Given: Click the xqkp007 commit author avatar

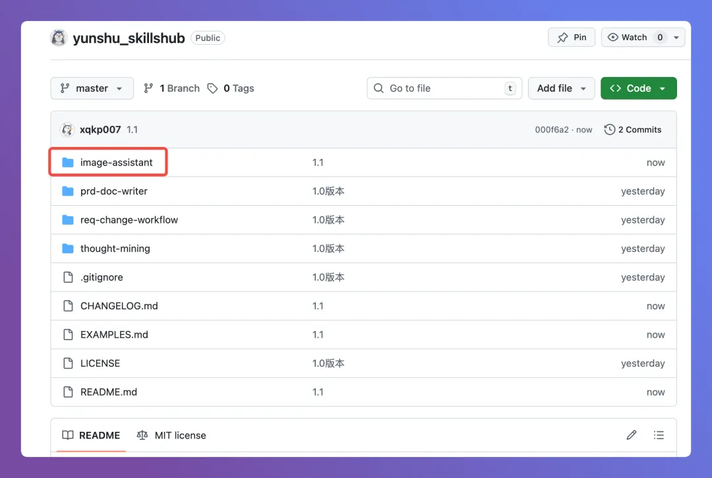Looking at the screenshot, I should point(67,130).
